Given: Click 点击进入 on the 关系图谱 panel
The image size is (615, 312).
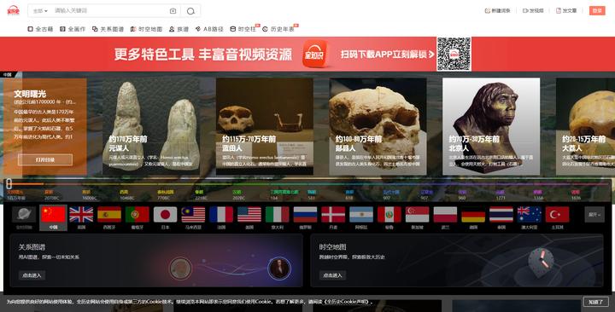Looking at the screenshot, I should tap(32, 275).
